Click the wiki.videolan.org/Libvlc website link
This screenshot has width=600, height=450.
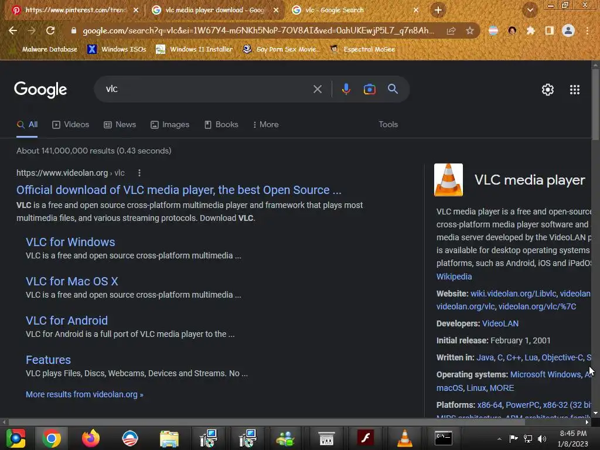(513, 294)
